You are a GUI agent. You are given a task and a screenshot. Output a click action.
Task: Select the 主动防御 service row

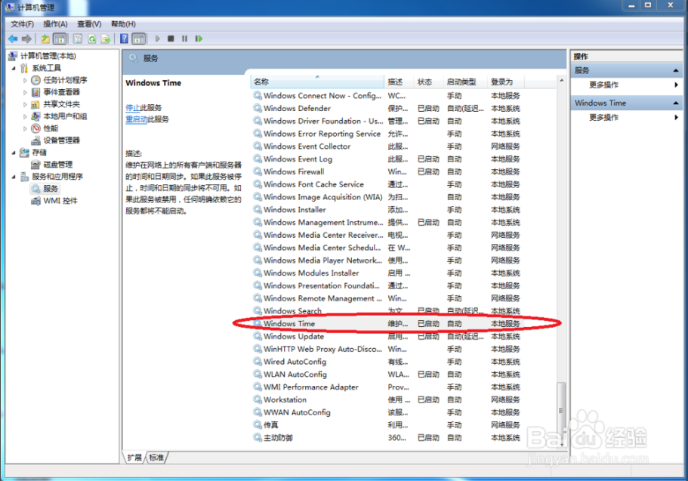(x=387, y=437)
